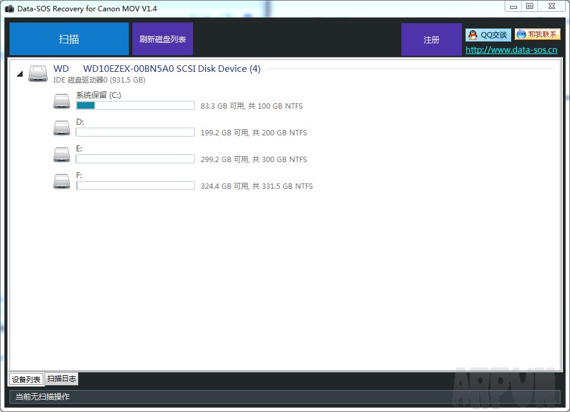Close the Data-SOS Recovery window
This screenshot has height=412, width=570.
point(552,6)
